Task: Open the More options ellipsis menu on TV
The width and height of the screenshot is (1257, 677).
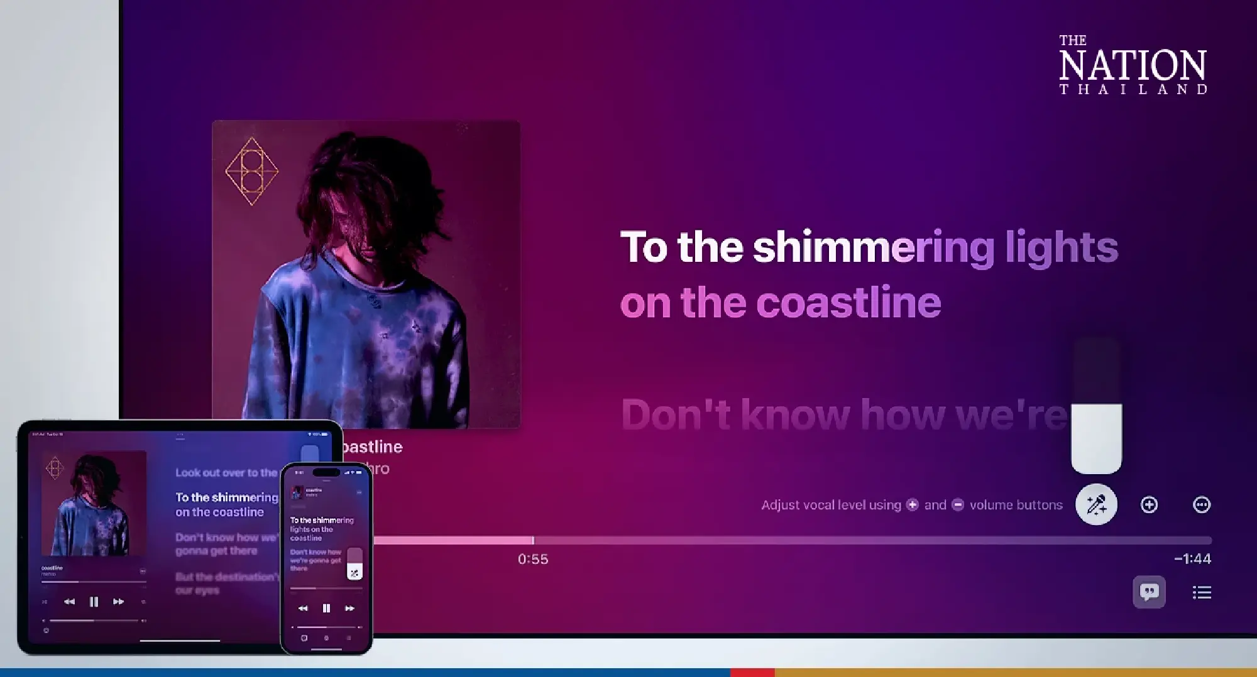Action: 1202,504
